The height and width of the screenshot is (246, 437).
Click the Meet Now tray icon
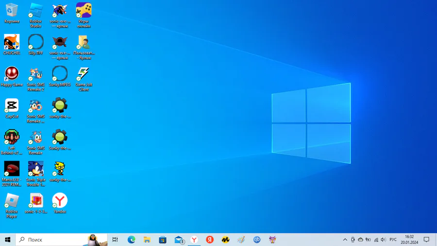tap(353, 240)
